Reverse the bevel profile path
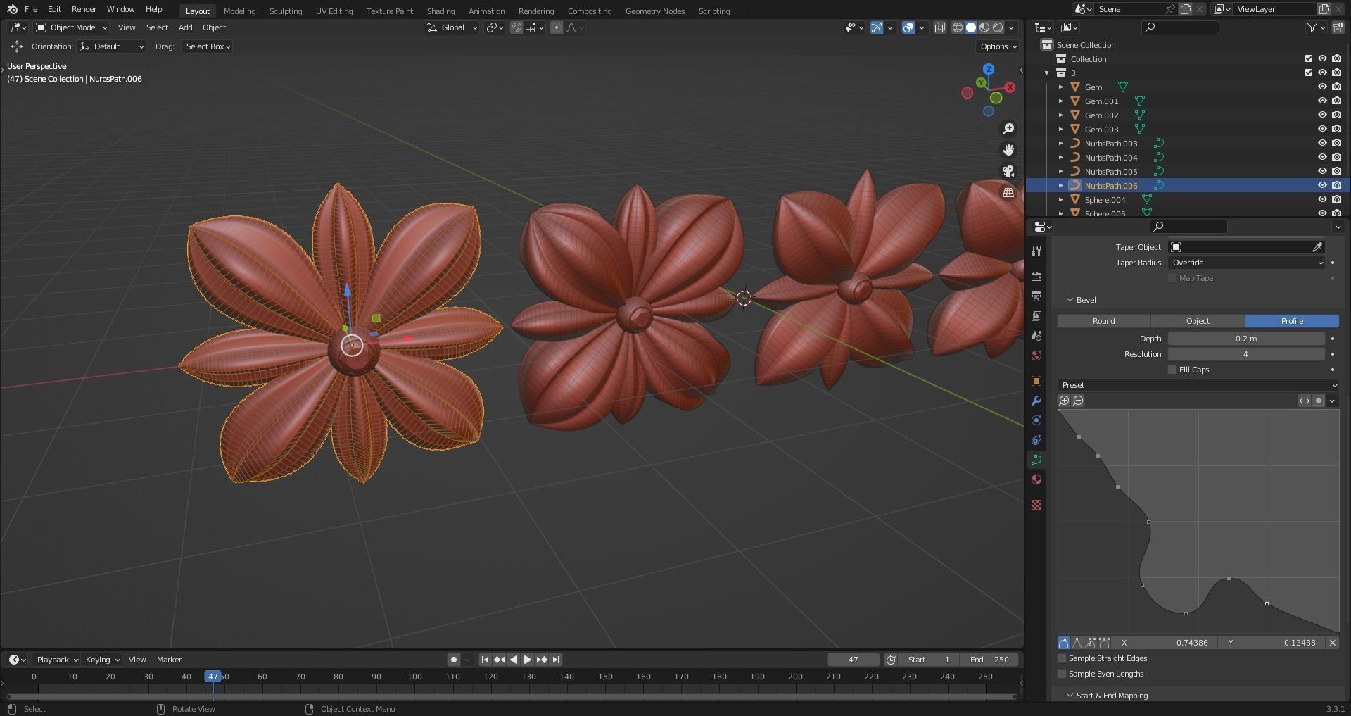This screenshot has height=716, width=1351. coord(1305,401)
